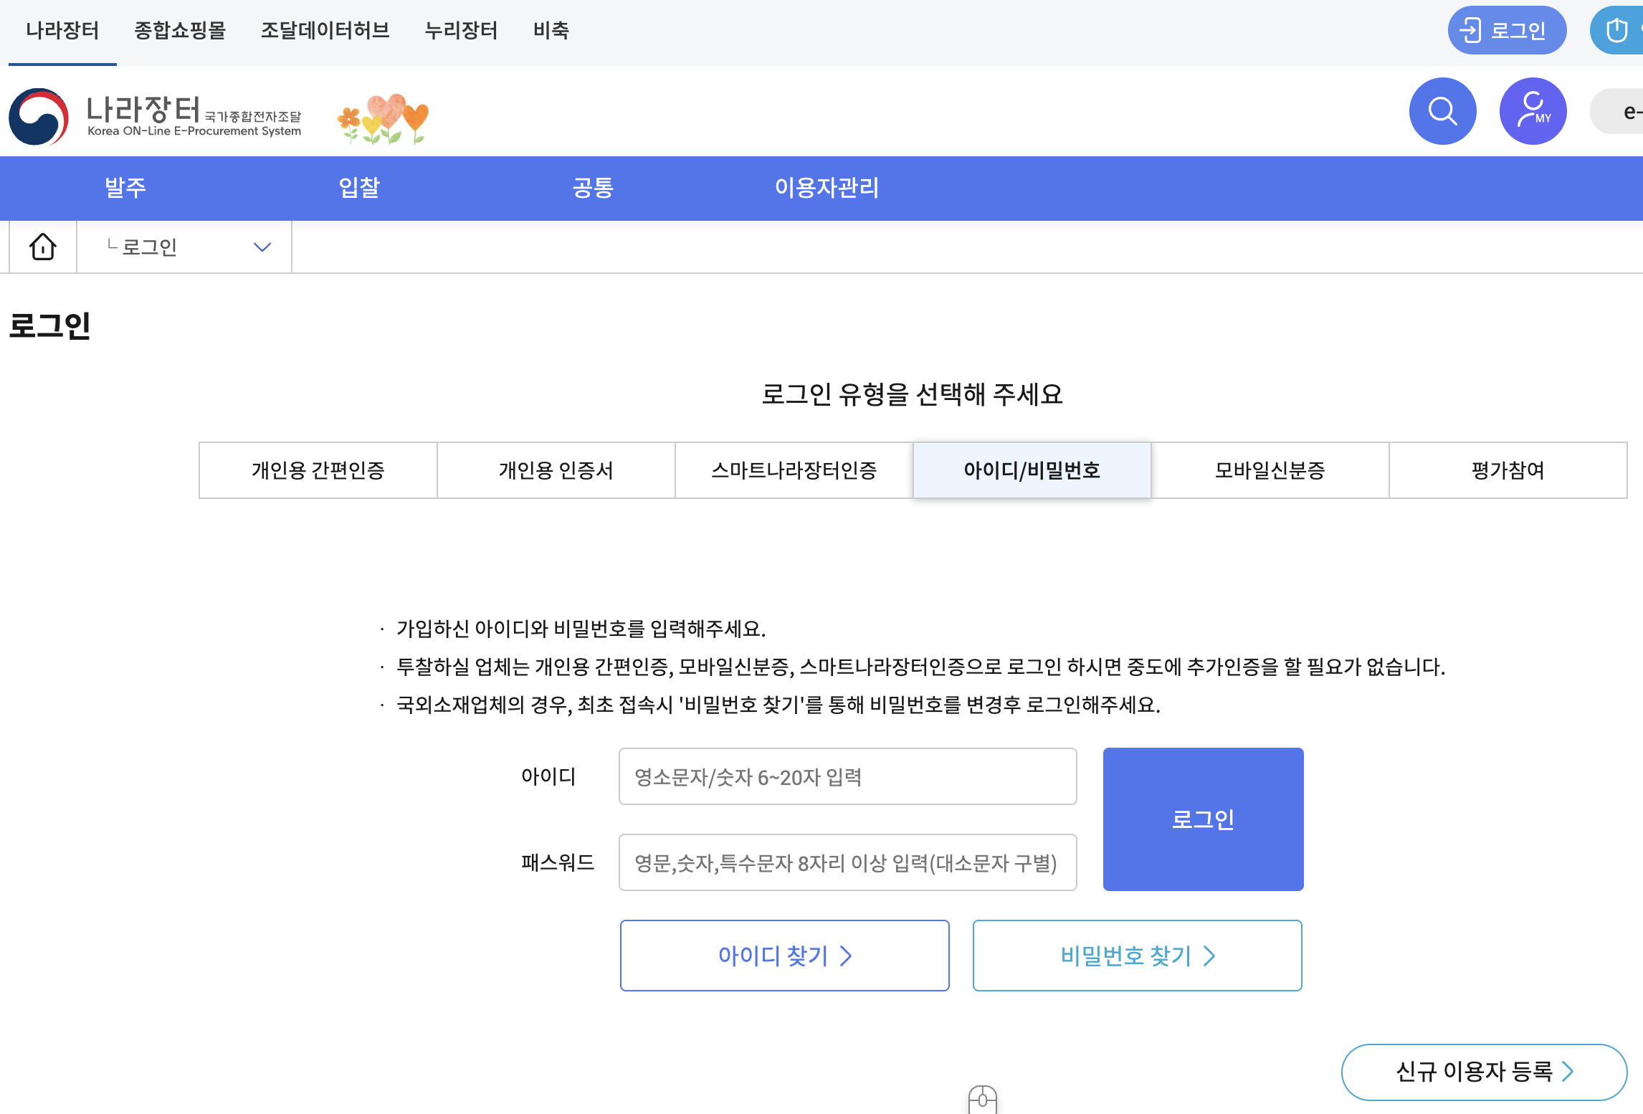Select the 개인용 간편인증 login tab
This screenshot has height=1114, width=1643.
318,470
